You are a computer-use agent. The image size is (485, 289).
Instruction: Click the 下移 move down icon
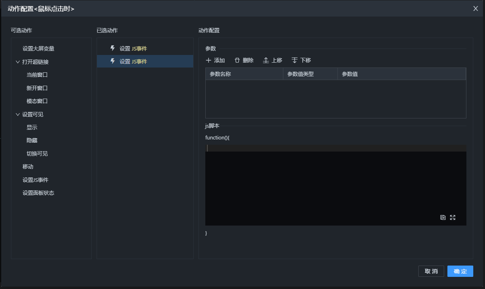(295, 60)
